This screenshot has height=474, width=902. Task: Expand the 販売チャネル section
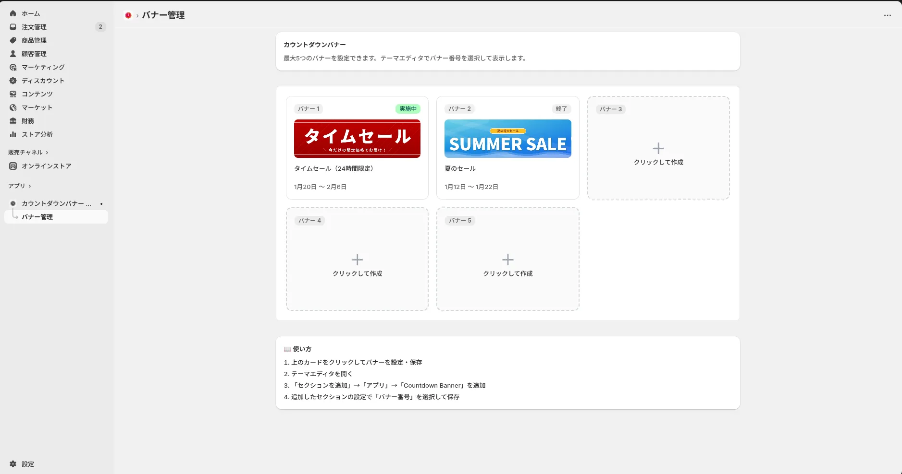click(27, 152)
